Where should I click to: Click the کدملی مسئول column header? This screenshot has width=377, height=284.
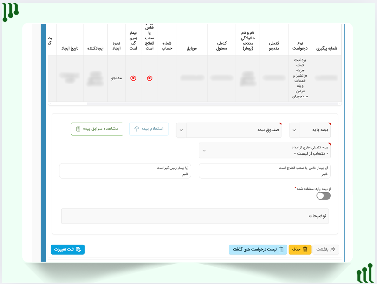(x=221, y=45)
